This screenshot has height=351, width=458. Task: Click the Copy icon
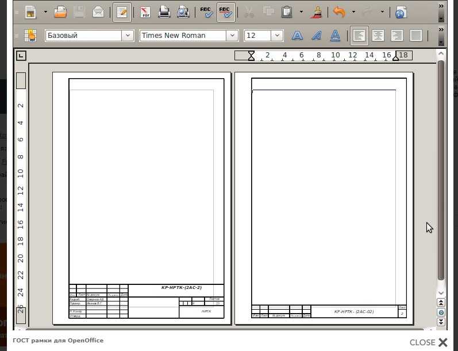[268, 12]
